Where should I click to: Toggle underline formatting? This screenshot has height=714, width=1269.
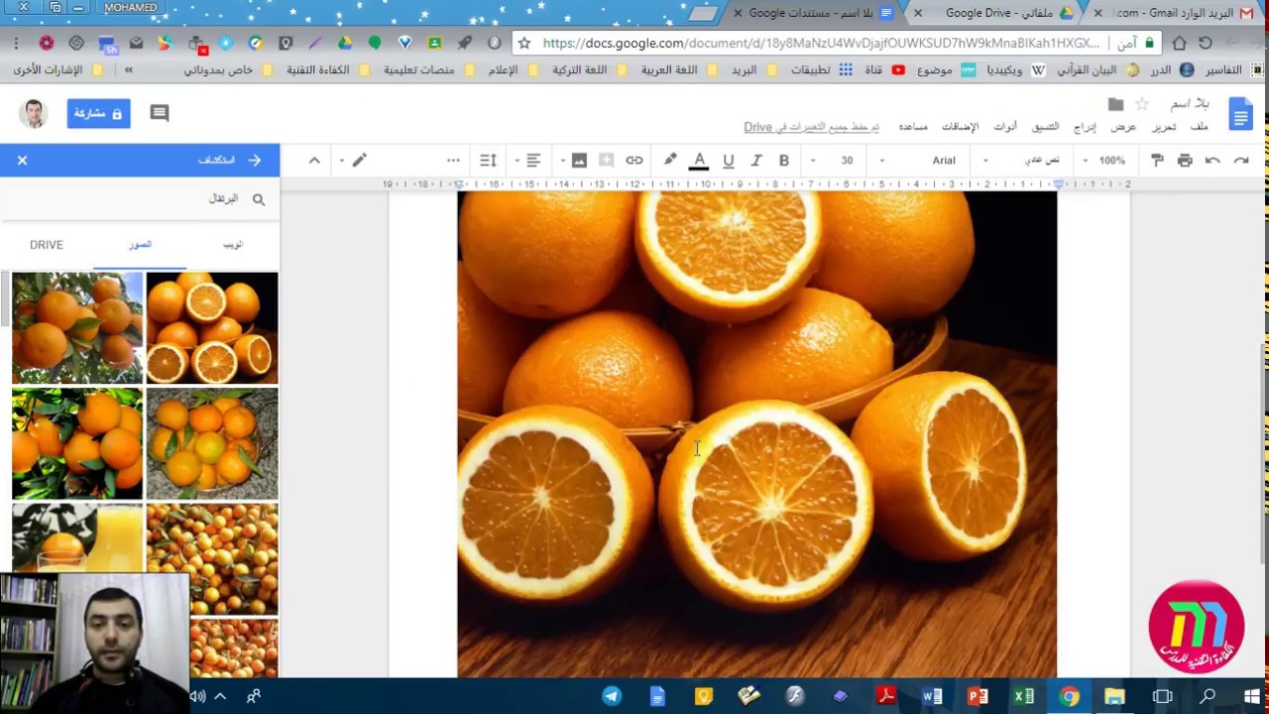pyautogui.click(x=728, y=161)
